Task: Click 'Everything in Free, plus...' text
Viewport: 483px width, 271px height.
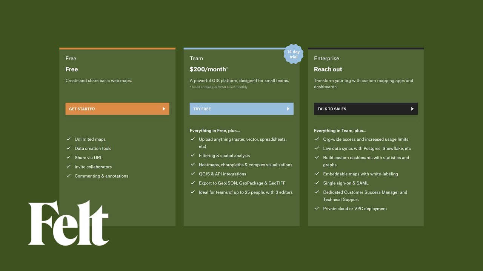Action: pos(215,131)
